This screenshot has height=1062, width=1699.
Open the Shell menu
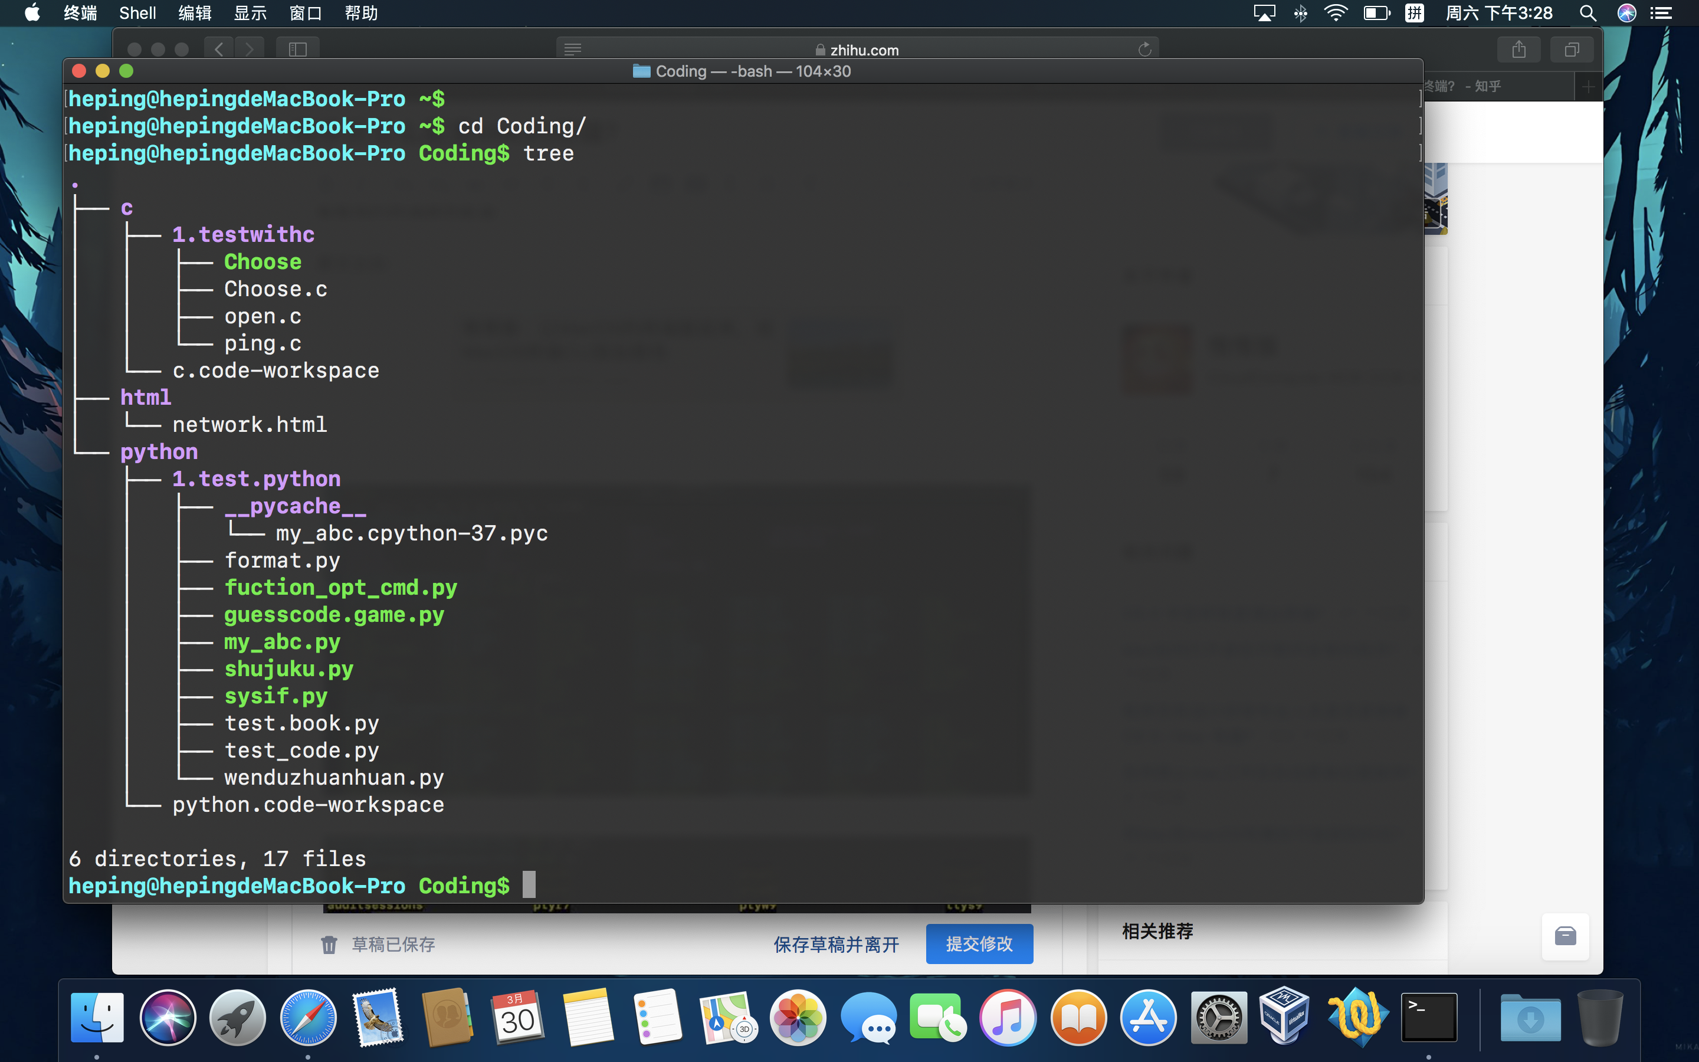(137, 14)
